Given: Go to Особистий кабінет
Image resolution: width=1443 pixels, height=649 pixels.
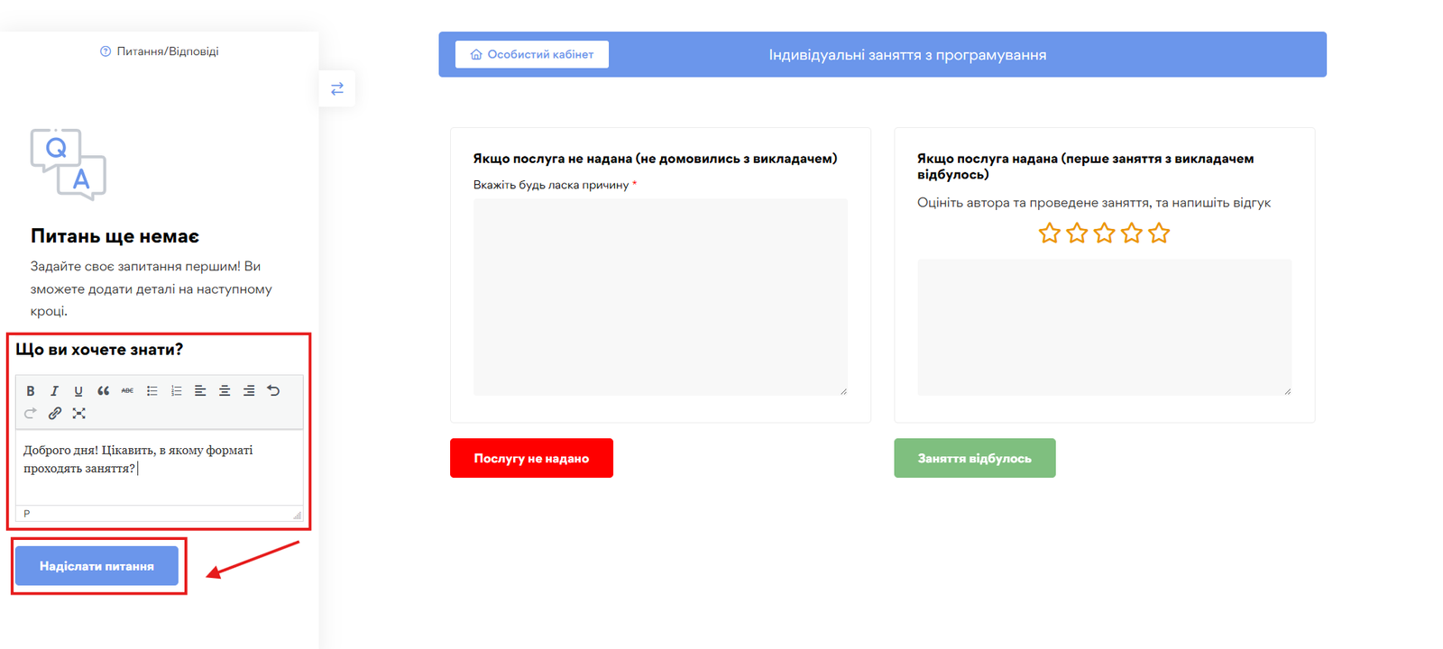Looking at the screenshot, I should [532, 54].
